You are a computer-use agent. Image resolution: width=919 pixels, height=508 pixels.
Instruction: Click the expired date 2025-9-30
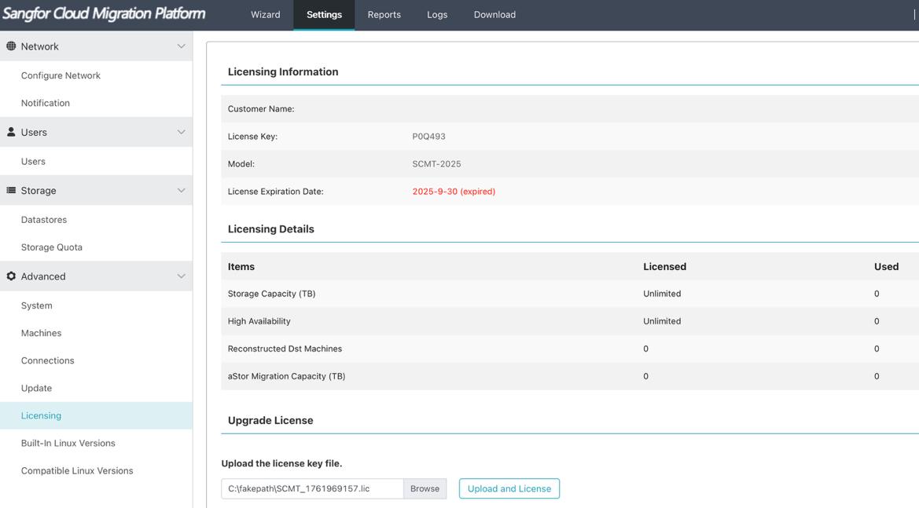click(454, 192)
